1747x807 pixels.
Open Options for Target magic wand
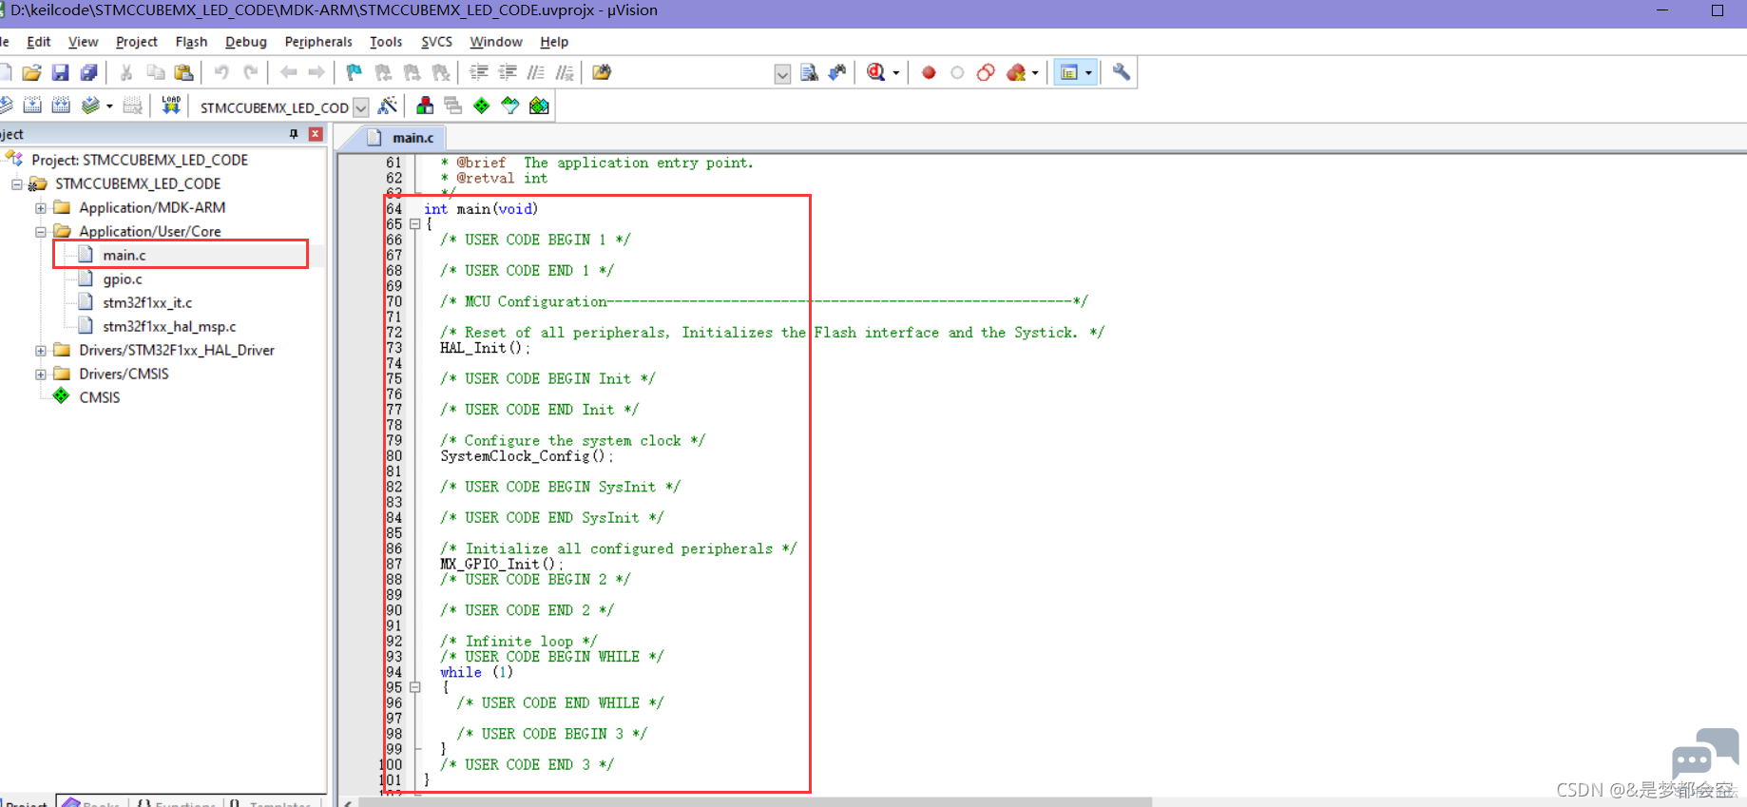coord(388,106)
